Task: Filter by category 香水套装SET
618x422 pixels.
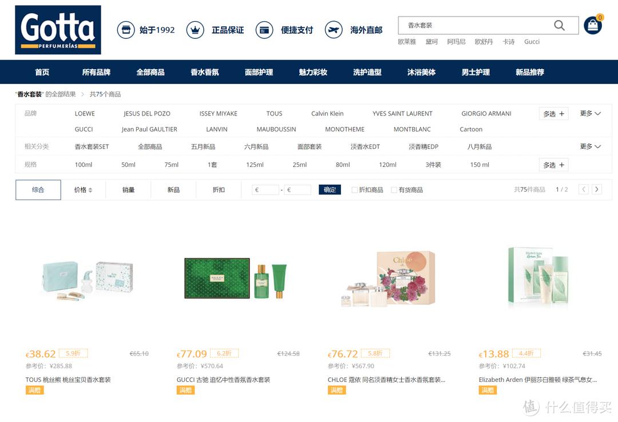Action: (92, 146)
